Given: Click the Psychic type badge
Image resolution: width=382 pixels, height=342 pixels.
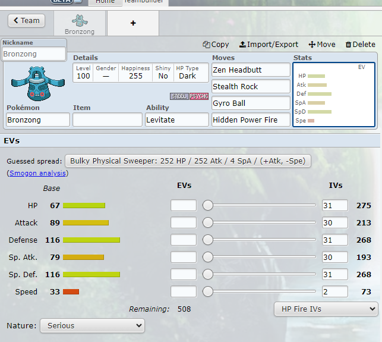Looking at the screenshot, I should [199, 96].
